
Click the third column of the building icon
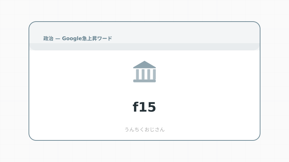148,74
